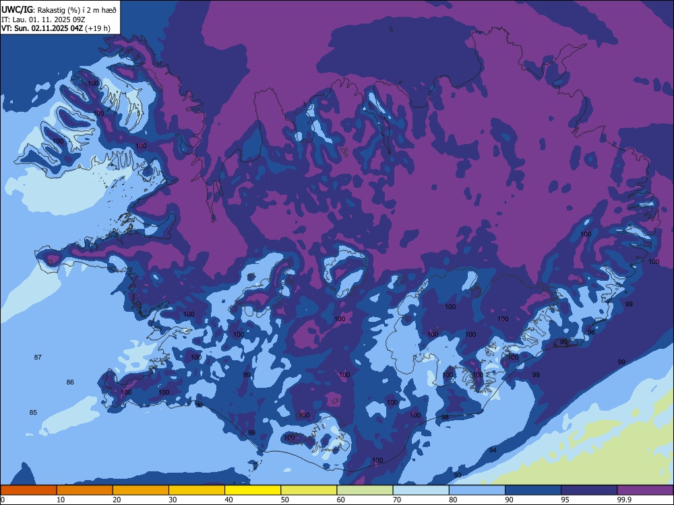The height and width of the screenshot is (505, 674).
Task: Click the 94 value near the southeast coast
Action: [x=493, y=450]
